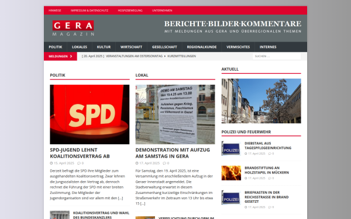
Task: Open fire thumbnail for Brandstiftung article
Action: [x=231, y=173]
